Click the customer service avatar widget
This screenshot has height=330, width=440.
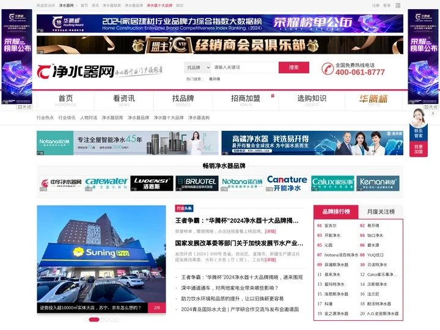tap(419, 118)
